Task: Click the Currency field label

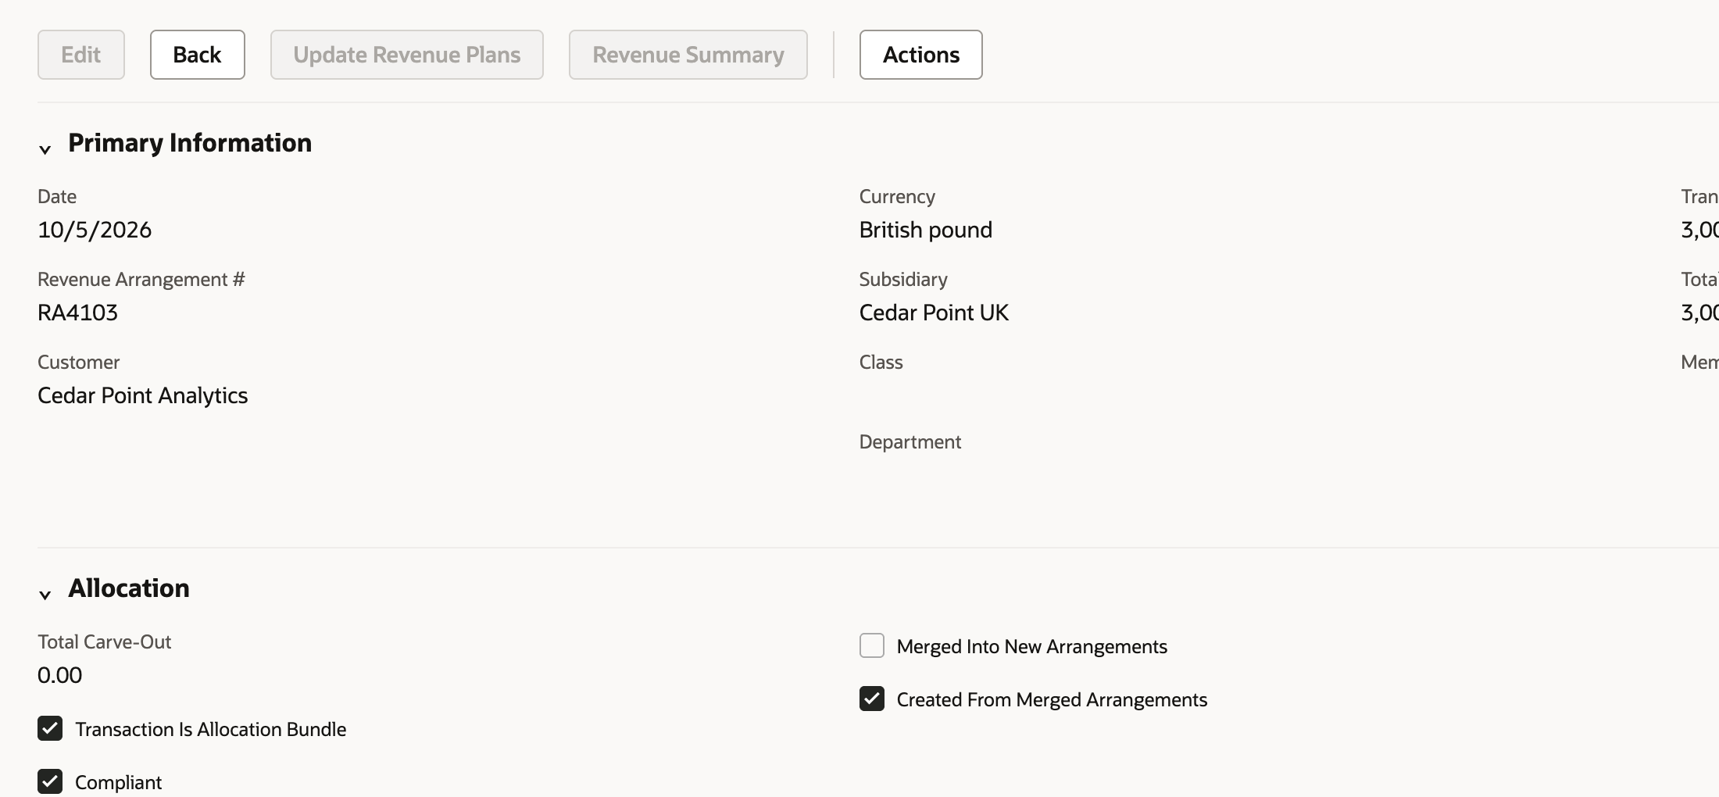Action: pos(897,197)
